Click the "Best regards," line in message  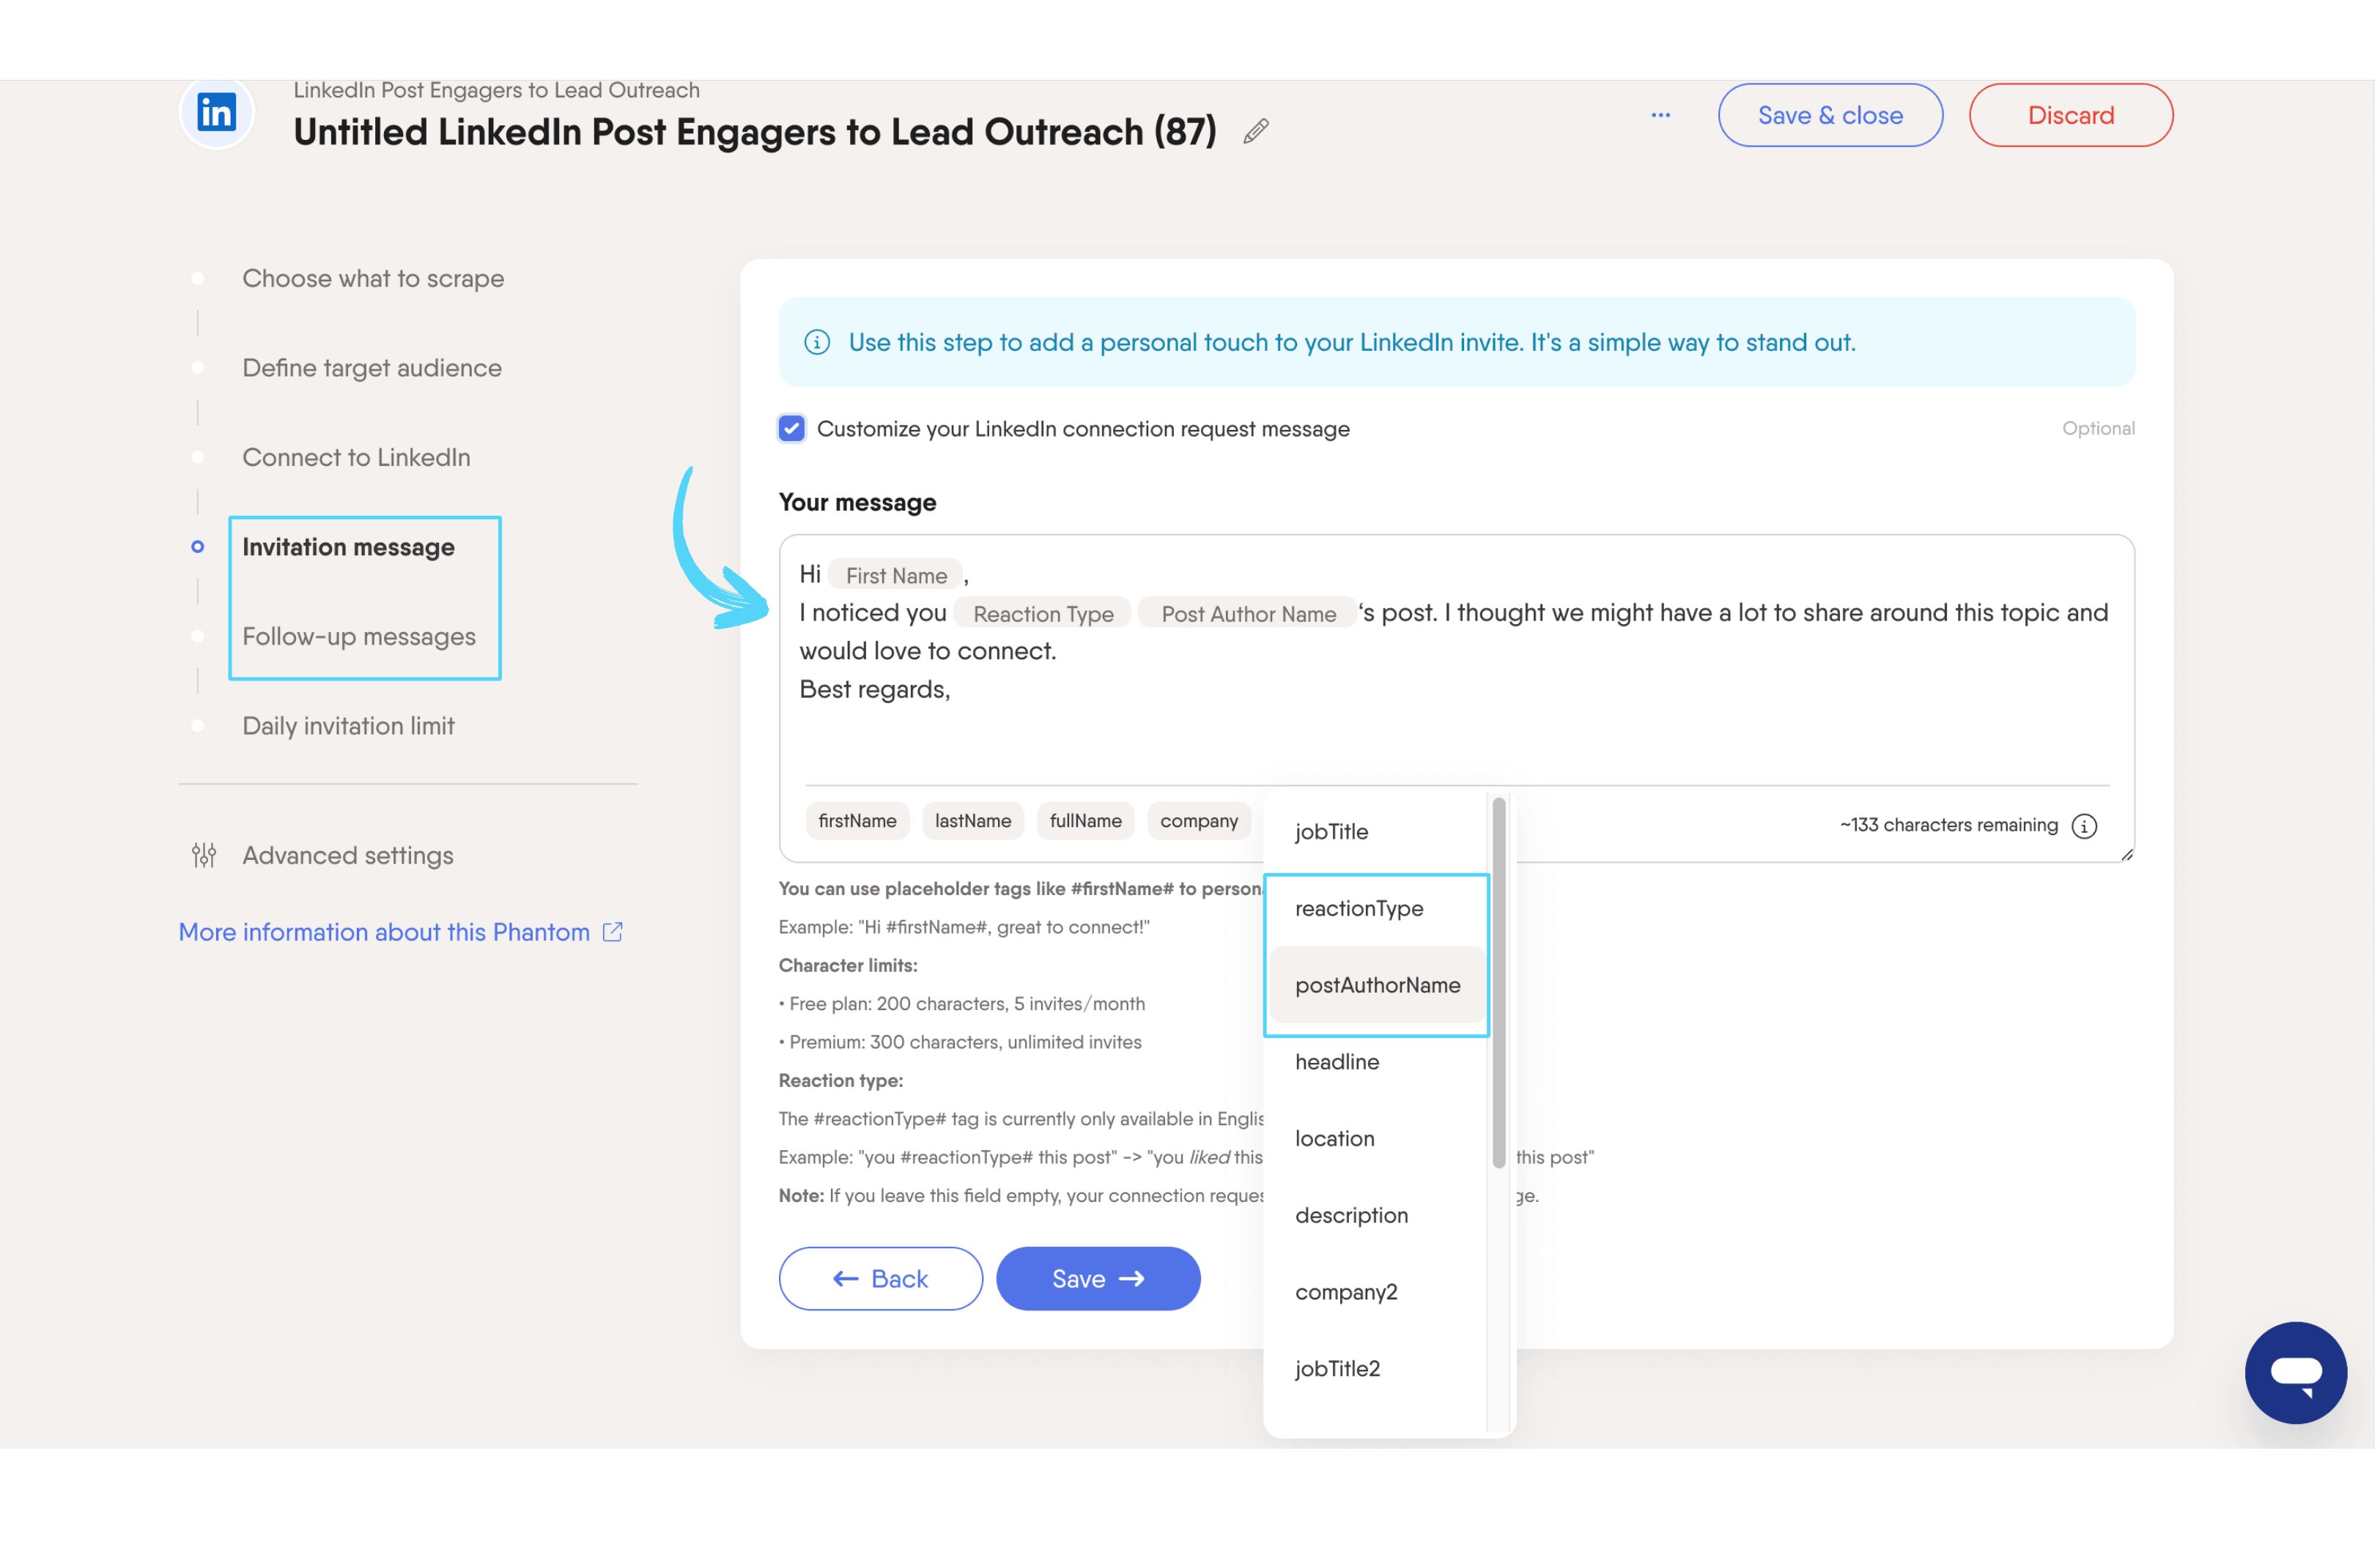(x=876, y=691)
